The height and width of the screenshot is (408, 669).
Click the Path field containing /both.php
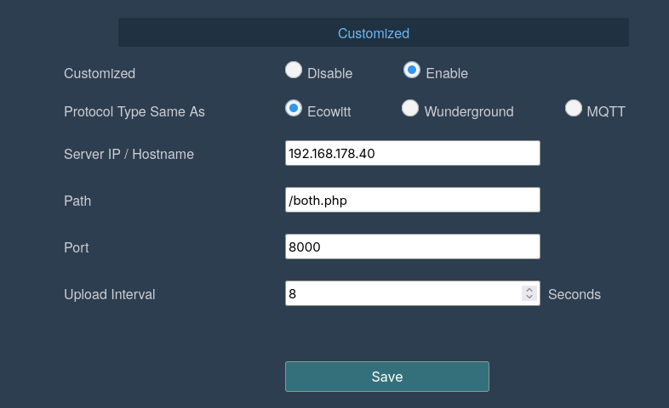pyautogui.click(x=413, y=200)
